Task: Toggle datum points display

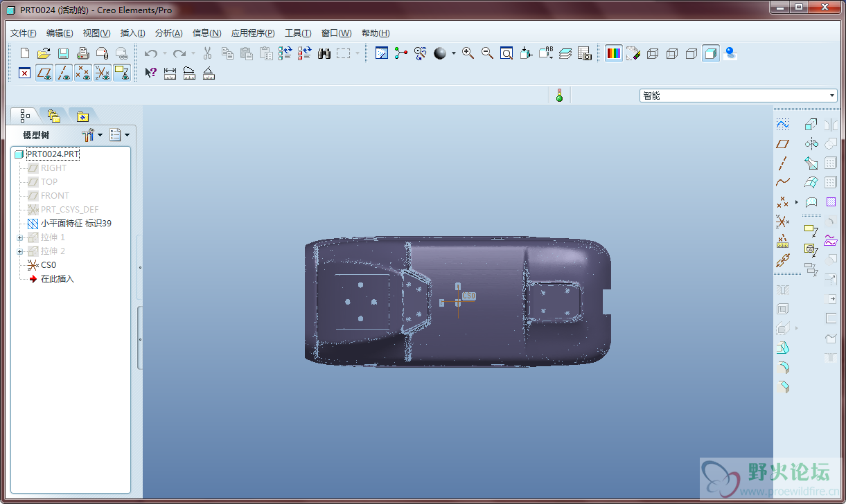Action: tap(83, 73)
